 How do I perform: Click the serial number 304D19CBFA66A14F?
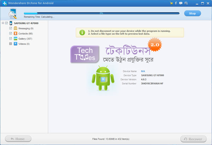[x=152, y=84]
